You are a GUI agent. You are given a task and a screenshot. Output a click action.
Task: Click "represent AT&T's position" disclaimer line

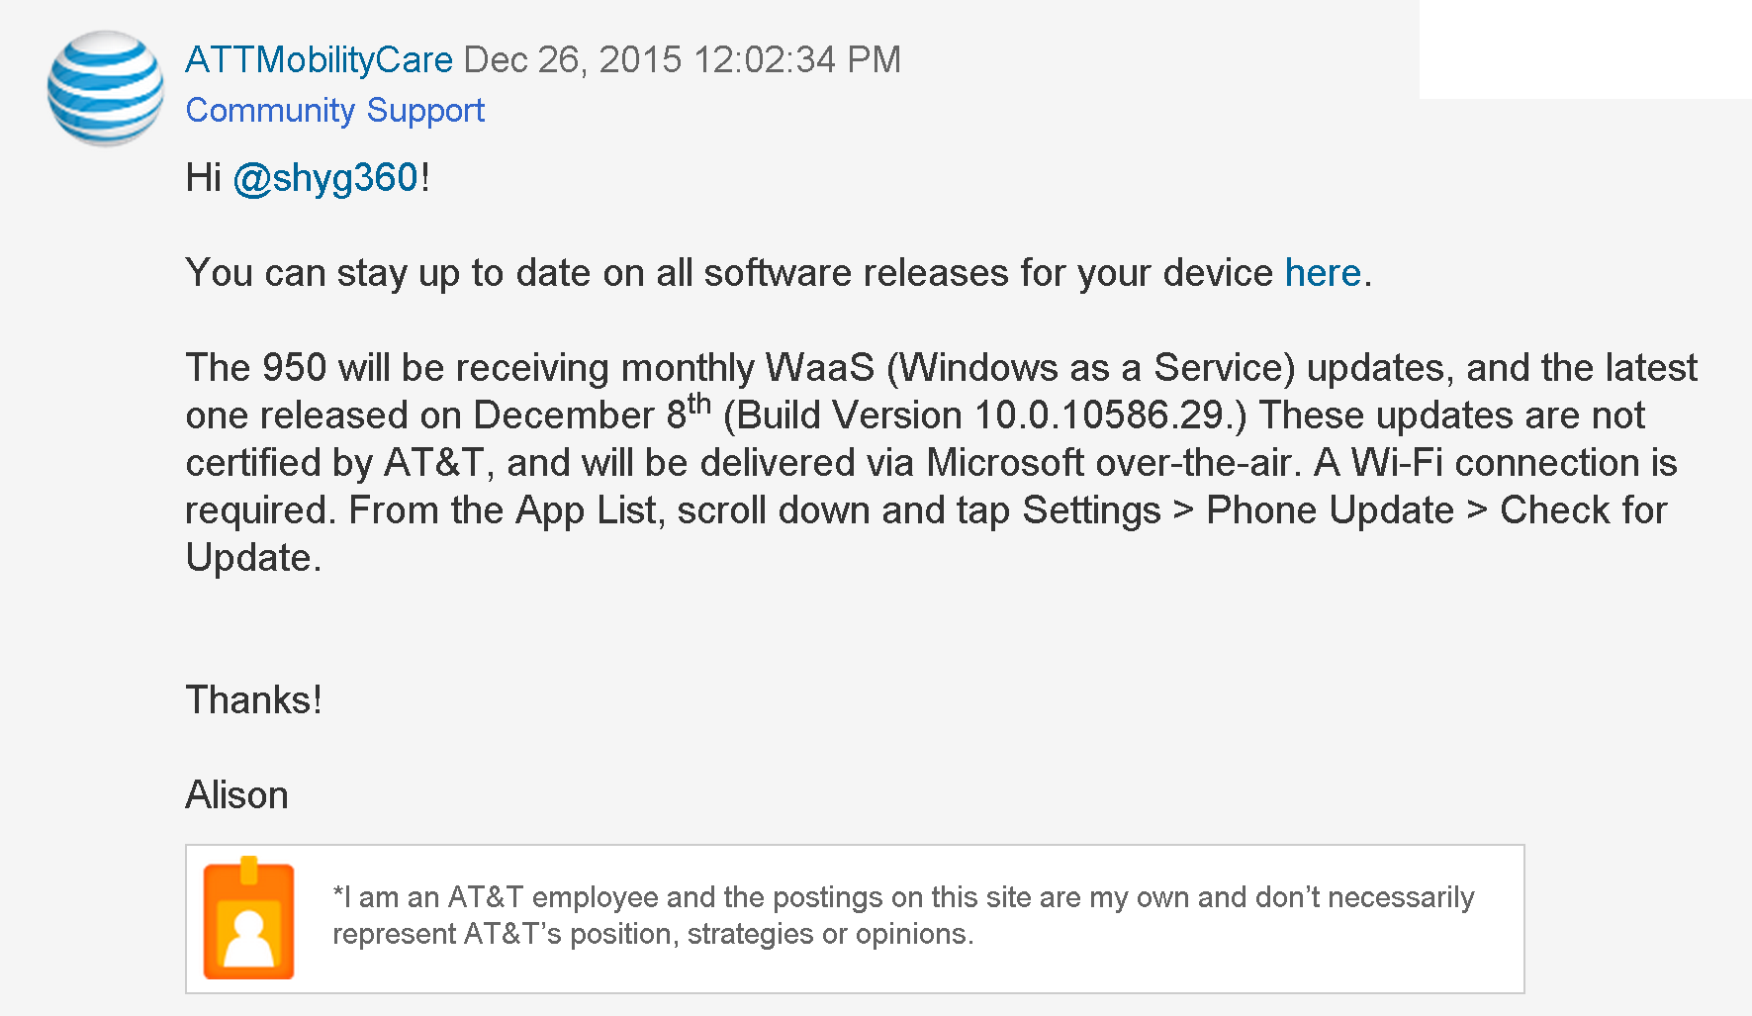[653, 934]
